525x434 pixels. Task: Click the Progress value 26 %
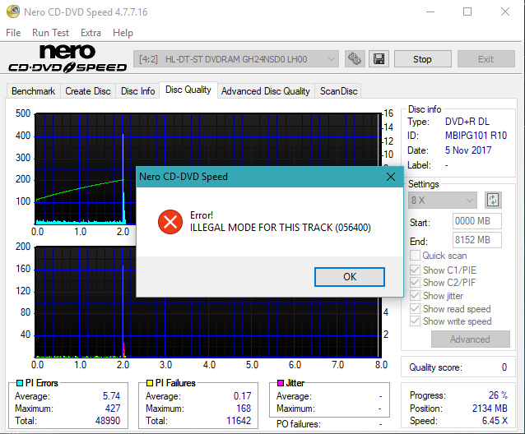coord(498,395)
